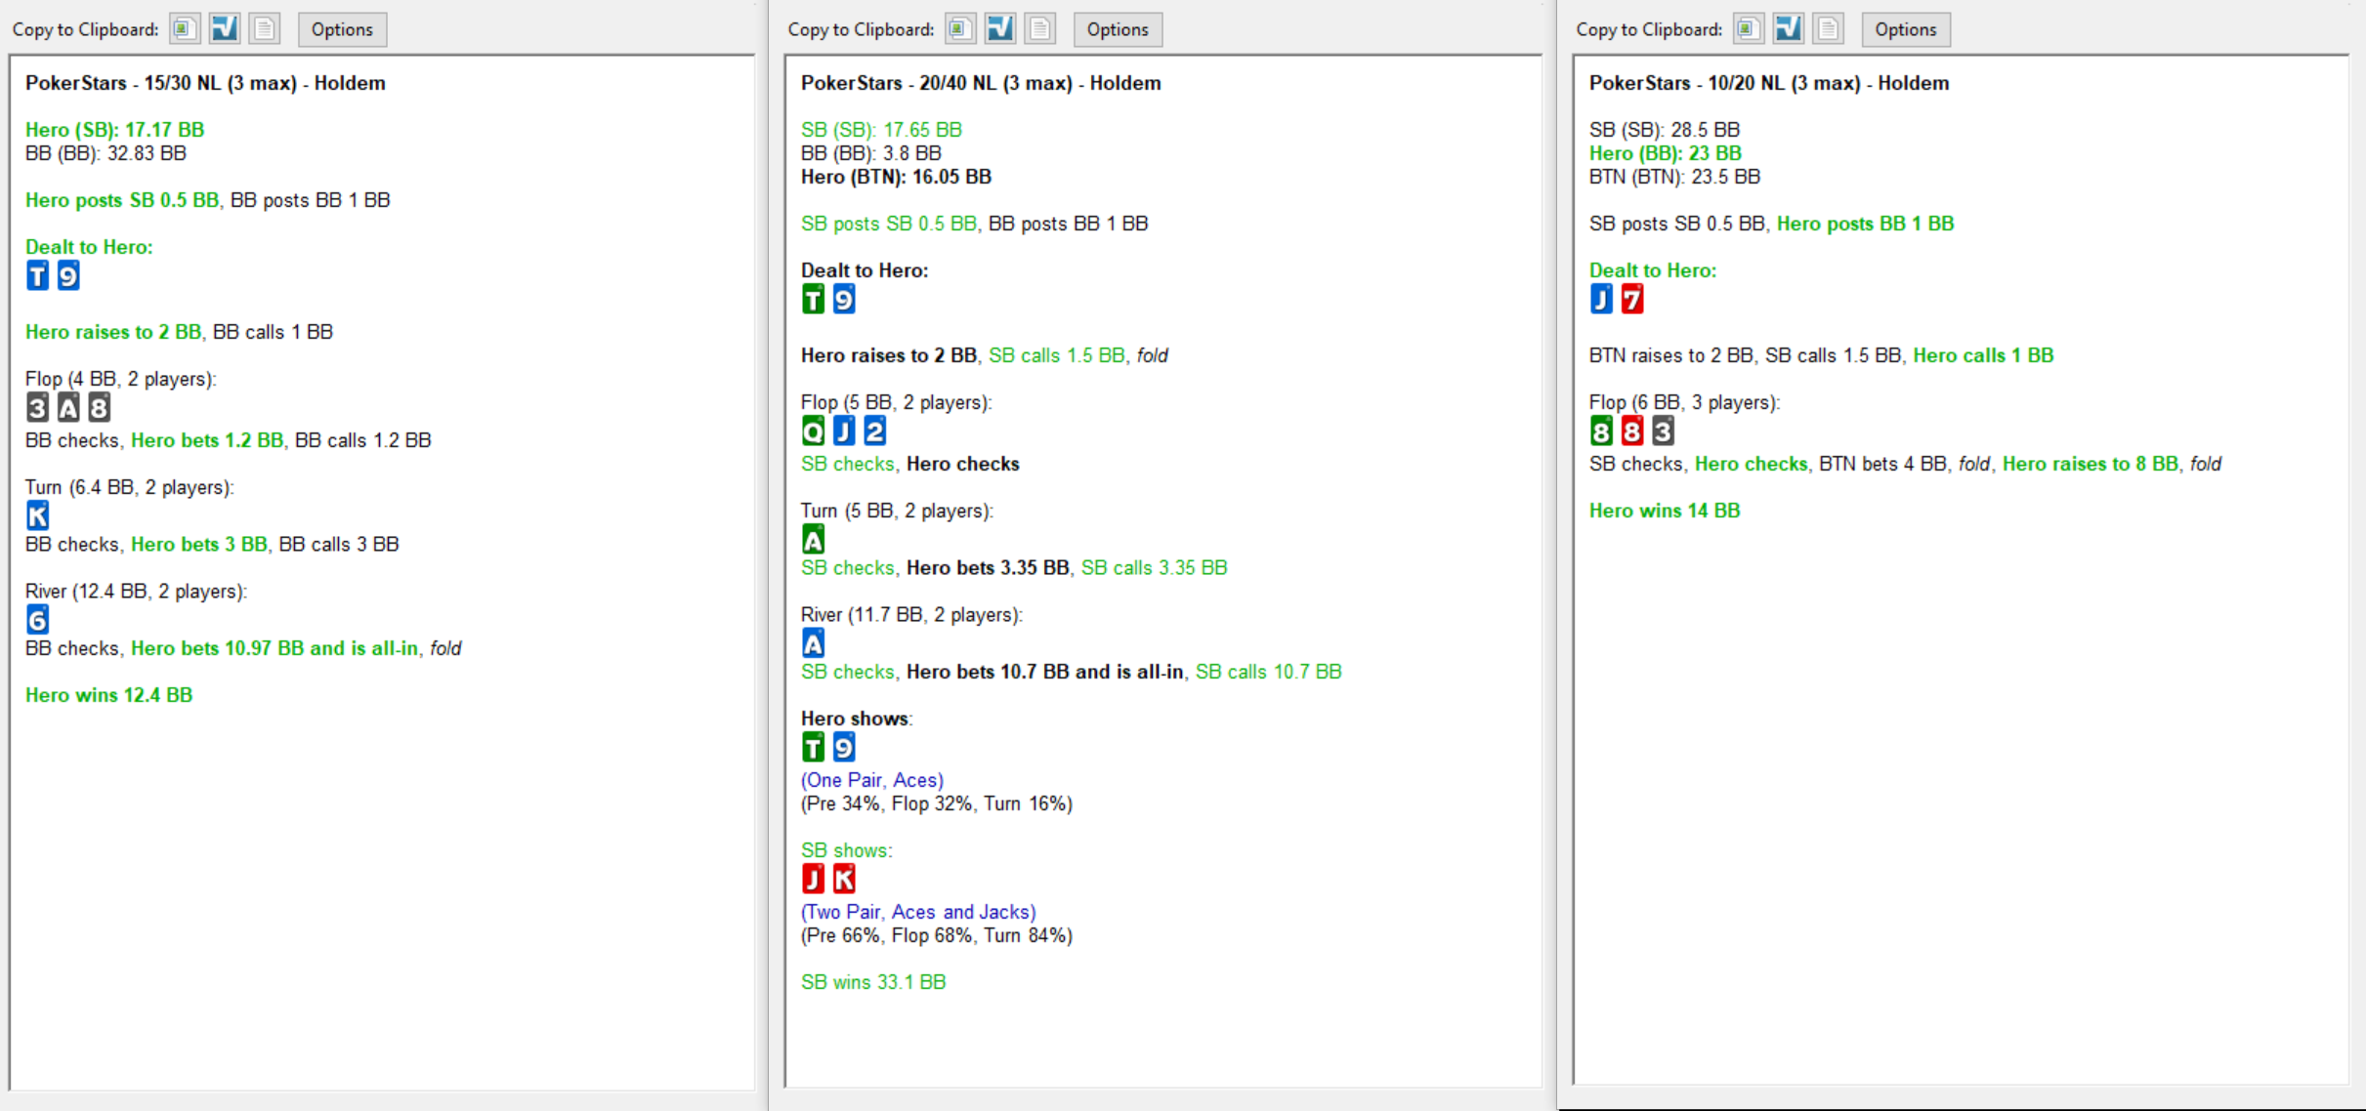The image size is (2366, 1111).
Task: Copy the 10/20 hand in forum format
Action: click(1789, 29)
